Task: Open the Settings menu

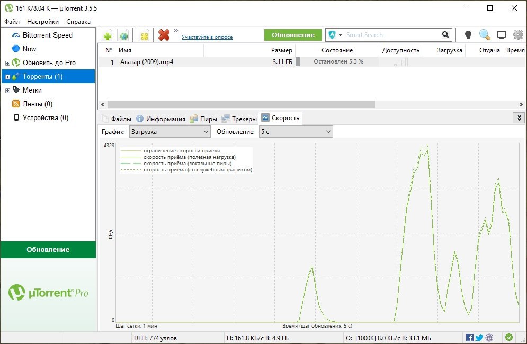Action: tap(43, 22)
